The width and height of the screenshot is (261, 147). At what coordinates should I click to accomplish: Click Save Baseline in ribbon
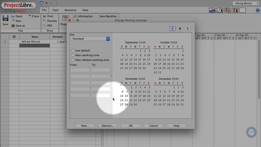tap(108, 16)
